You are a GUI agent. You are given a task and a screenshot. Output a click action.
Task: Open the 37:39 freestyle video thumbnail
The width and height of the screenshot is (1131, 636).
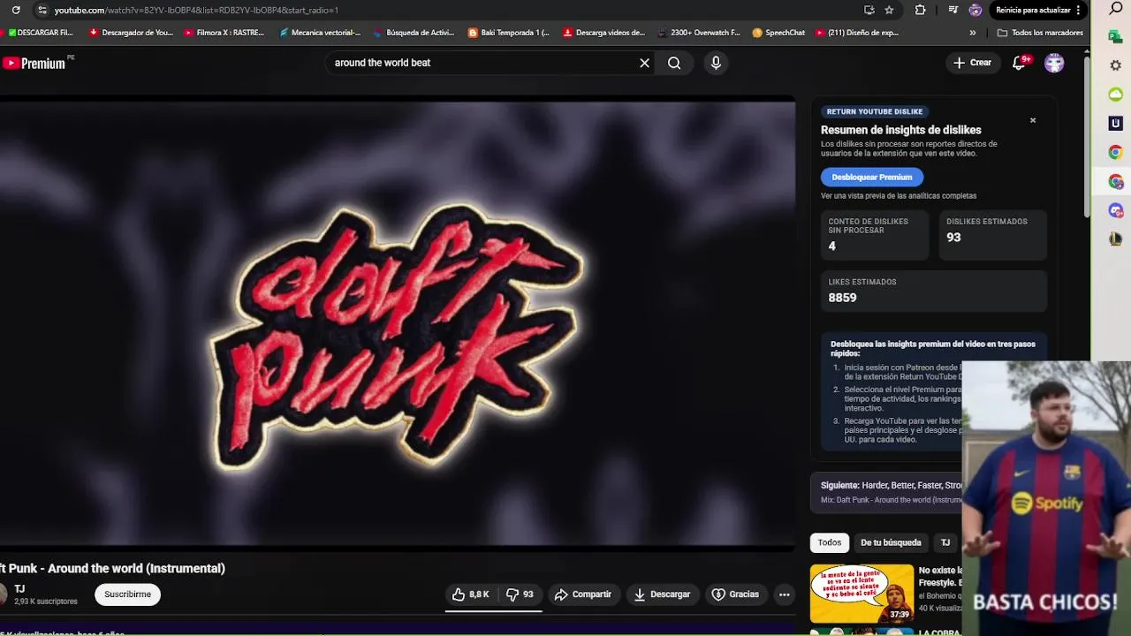[862, 593]
